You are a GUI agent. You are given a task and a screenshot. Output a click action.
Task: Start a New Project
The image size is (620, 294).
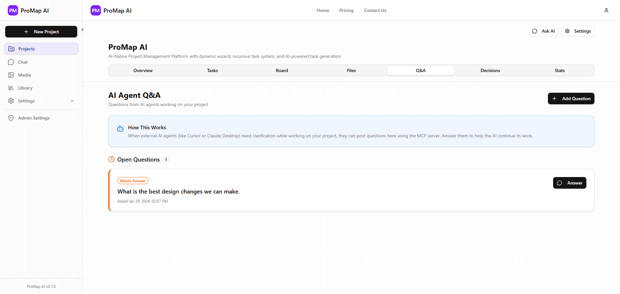tap(41, 31)
